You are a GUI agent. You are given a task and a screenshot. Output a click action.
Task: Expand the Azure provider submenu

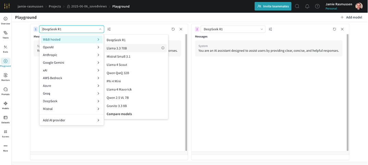pyautogui.click(x=72, y=86)
